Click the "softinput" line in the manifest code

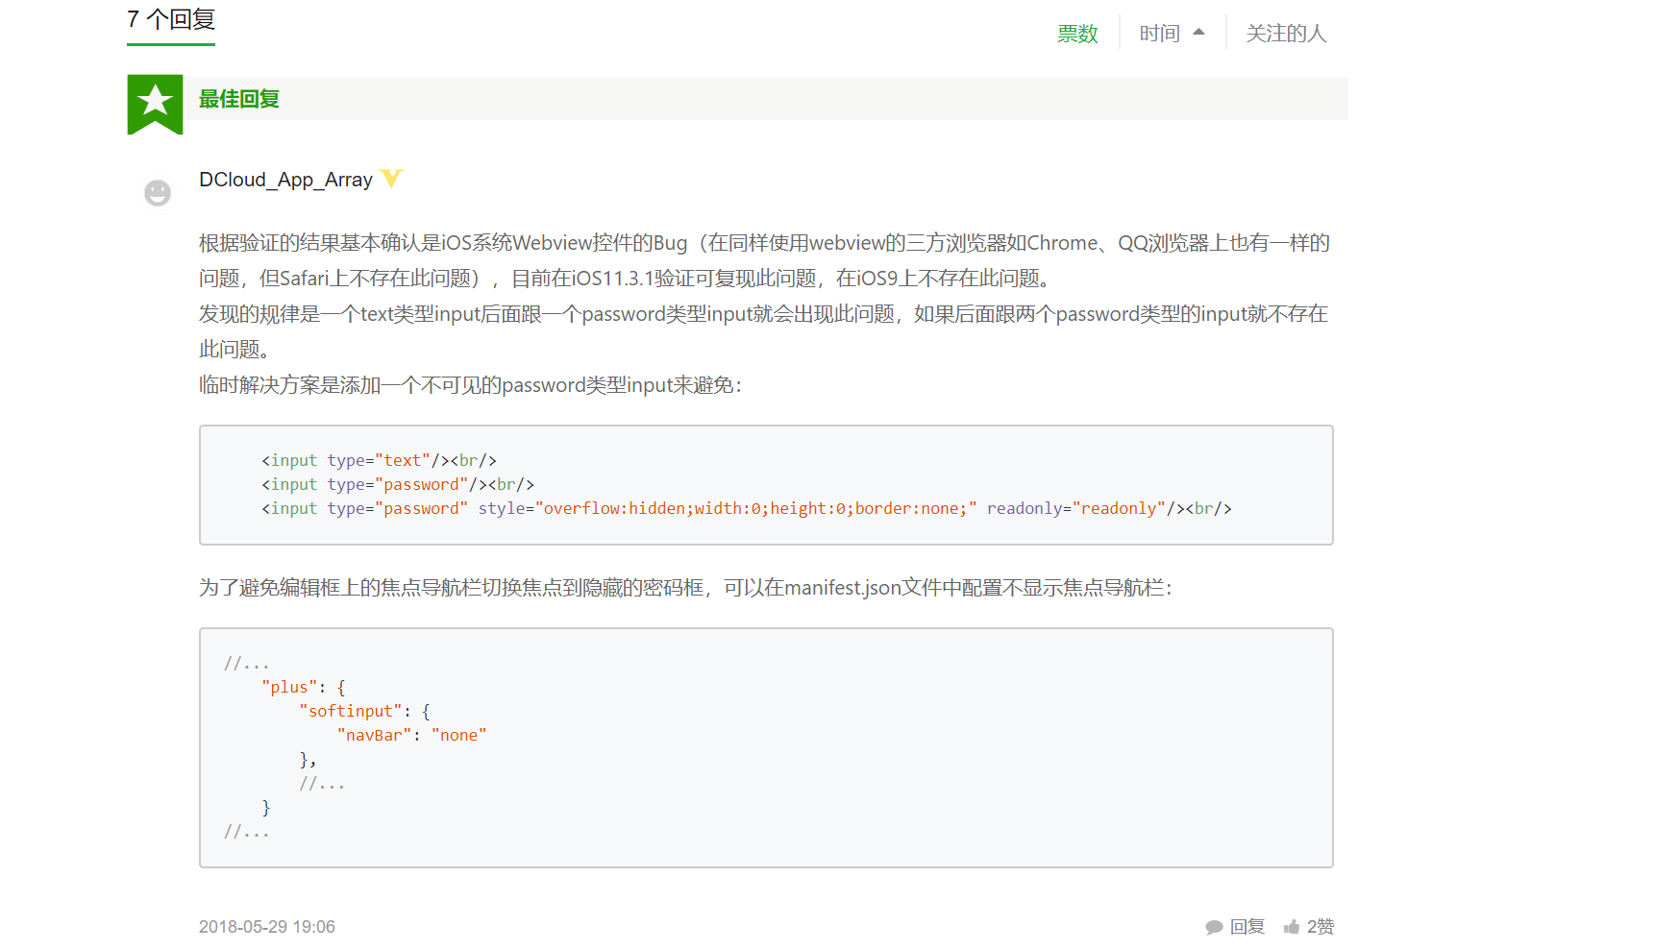364,711
